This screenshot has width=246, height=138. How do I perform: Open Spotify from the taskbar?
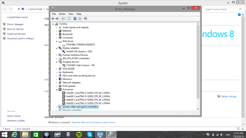point(79,134)
